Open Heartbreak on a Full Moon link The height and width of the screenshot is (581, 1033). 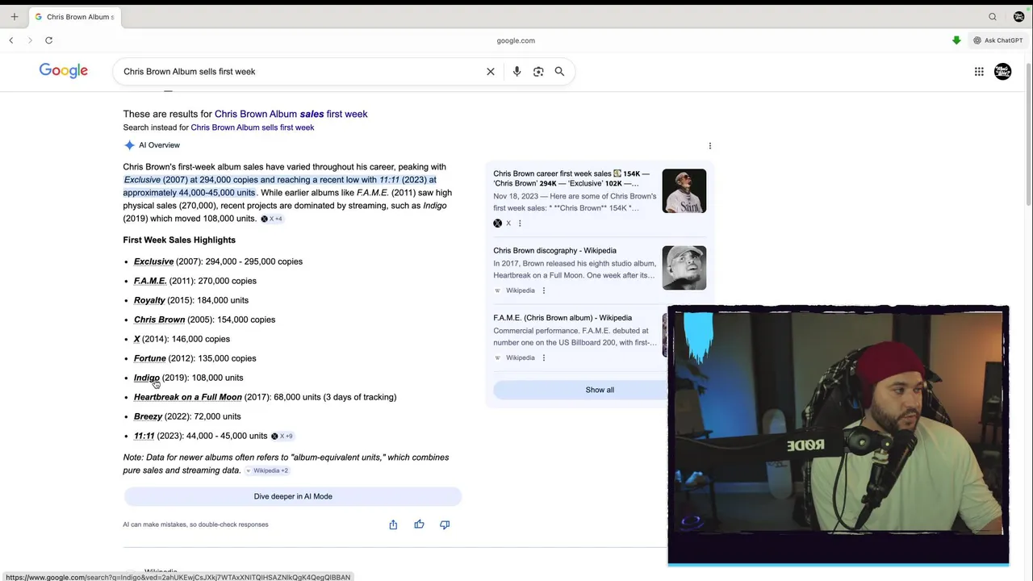188,397
